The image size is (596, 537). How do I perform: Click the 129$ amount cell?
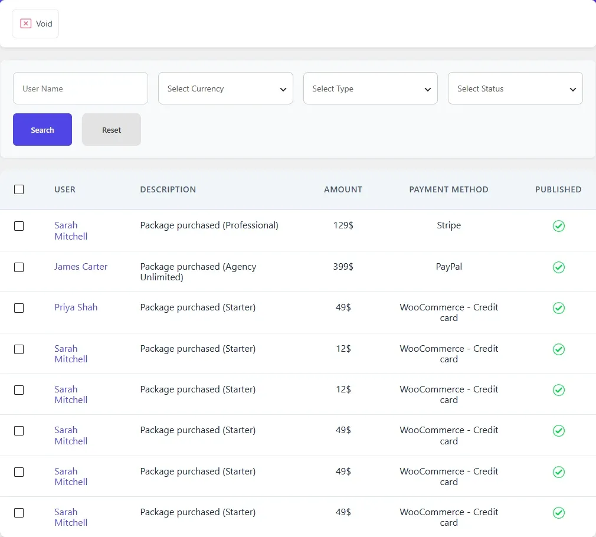343,225
